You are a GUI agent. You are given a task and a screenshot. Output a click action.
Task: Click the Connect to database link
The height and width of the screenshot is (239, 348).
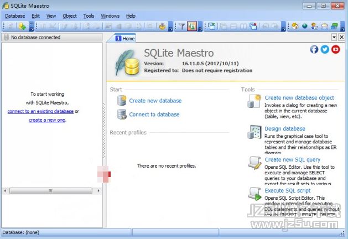pyautogui.click(x=154, y=115)
